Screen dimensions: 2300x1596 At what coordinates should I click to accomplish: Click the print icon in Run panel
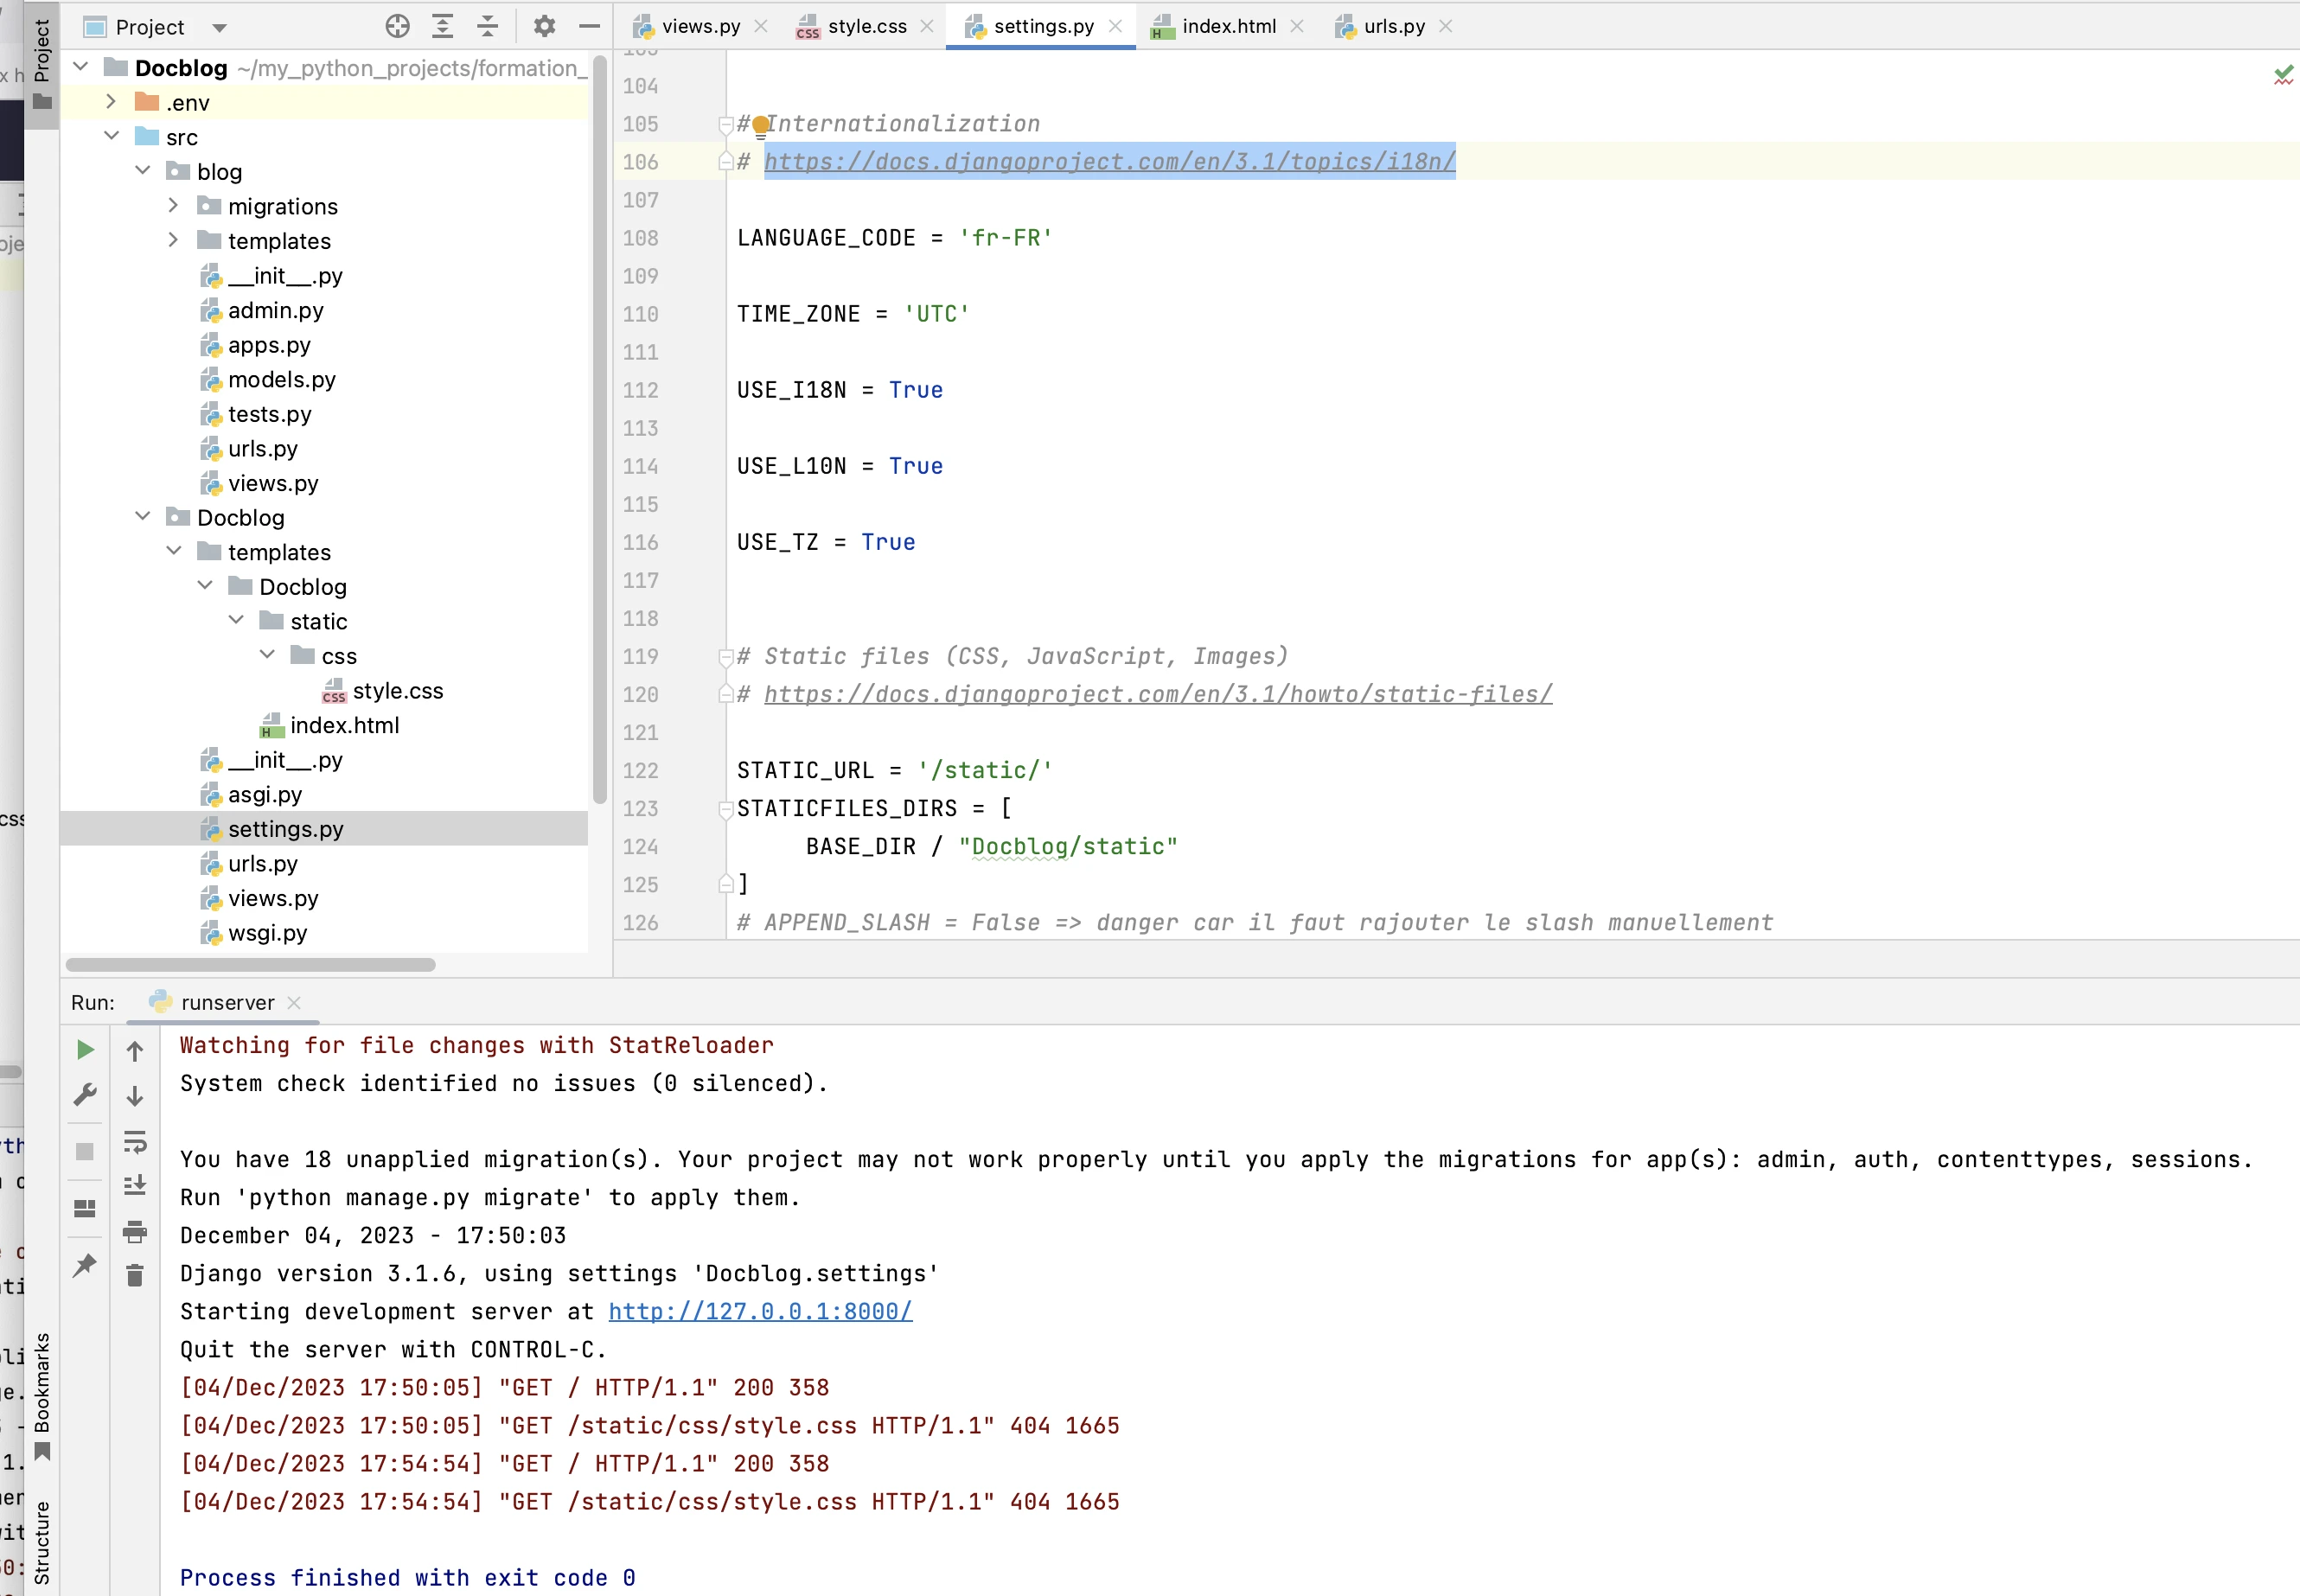[135, 1231]
